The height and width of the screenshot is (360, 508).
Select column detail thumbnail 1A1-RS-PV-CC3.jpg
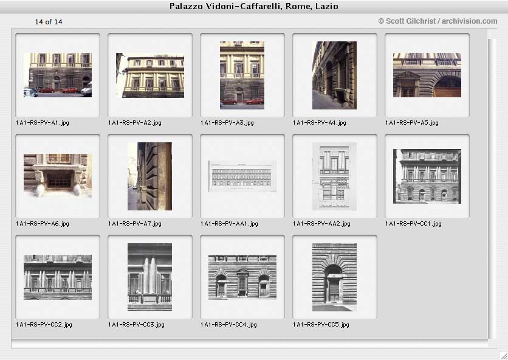(x=149, y=277)
